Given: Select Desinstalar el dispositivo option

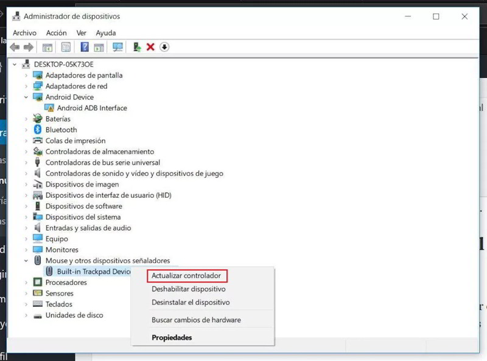Looking at the screenshot, I should 191,302.
